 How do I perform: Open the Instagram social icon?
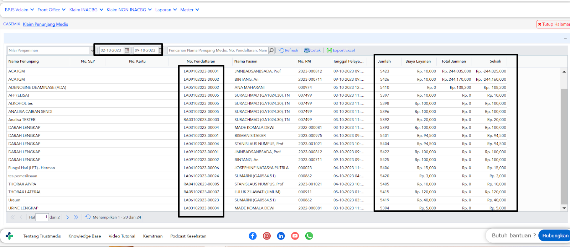267,236
